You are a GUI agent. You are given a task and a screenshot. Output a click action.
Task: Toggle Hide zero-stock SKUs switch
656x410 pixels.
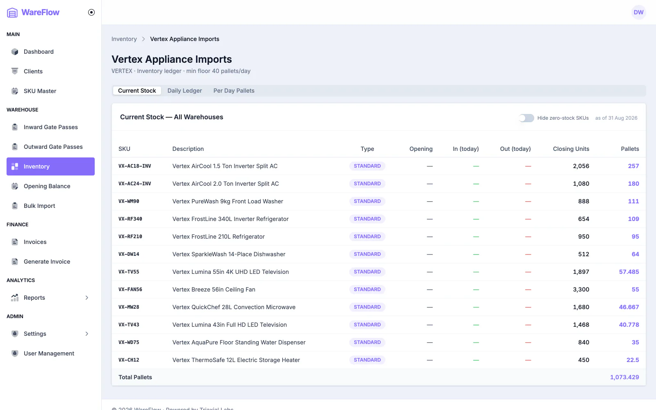point(526,118)
